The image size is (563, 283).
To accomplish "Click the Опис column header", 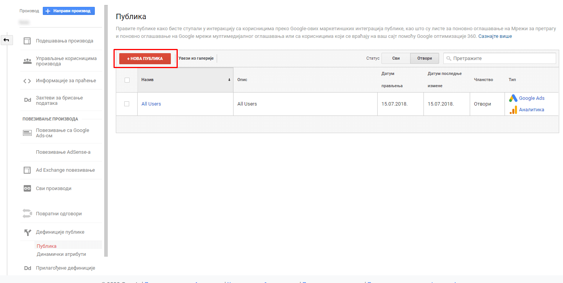I will coord(242,80).
